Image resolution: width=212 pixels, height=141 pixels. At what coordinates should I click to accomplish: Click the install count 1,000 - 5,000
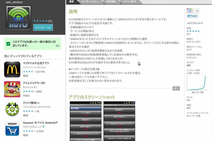(193, 73)
